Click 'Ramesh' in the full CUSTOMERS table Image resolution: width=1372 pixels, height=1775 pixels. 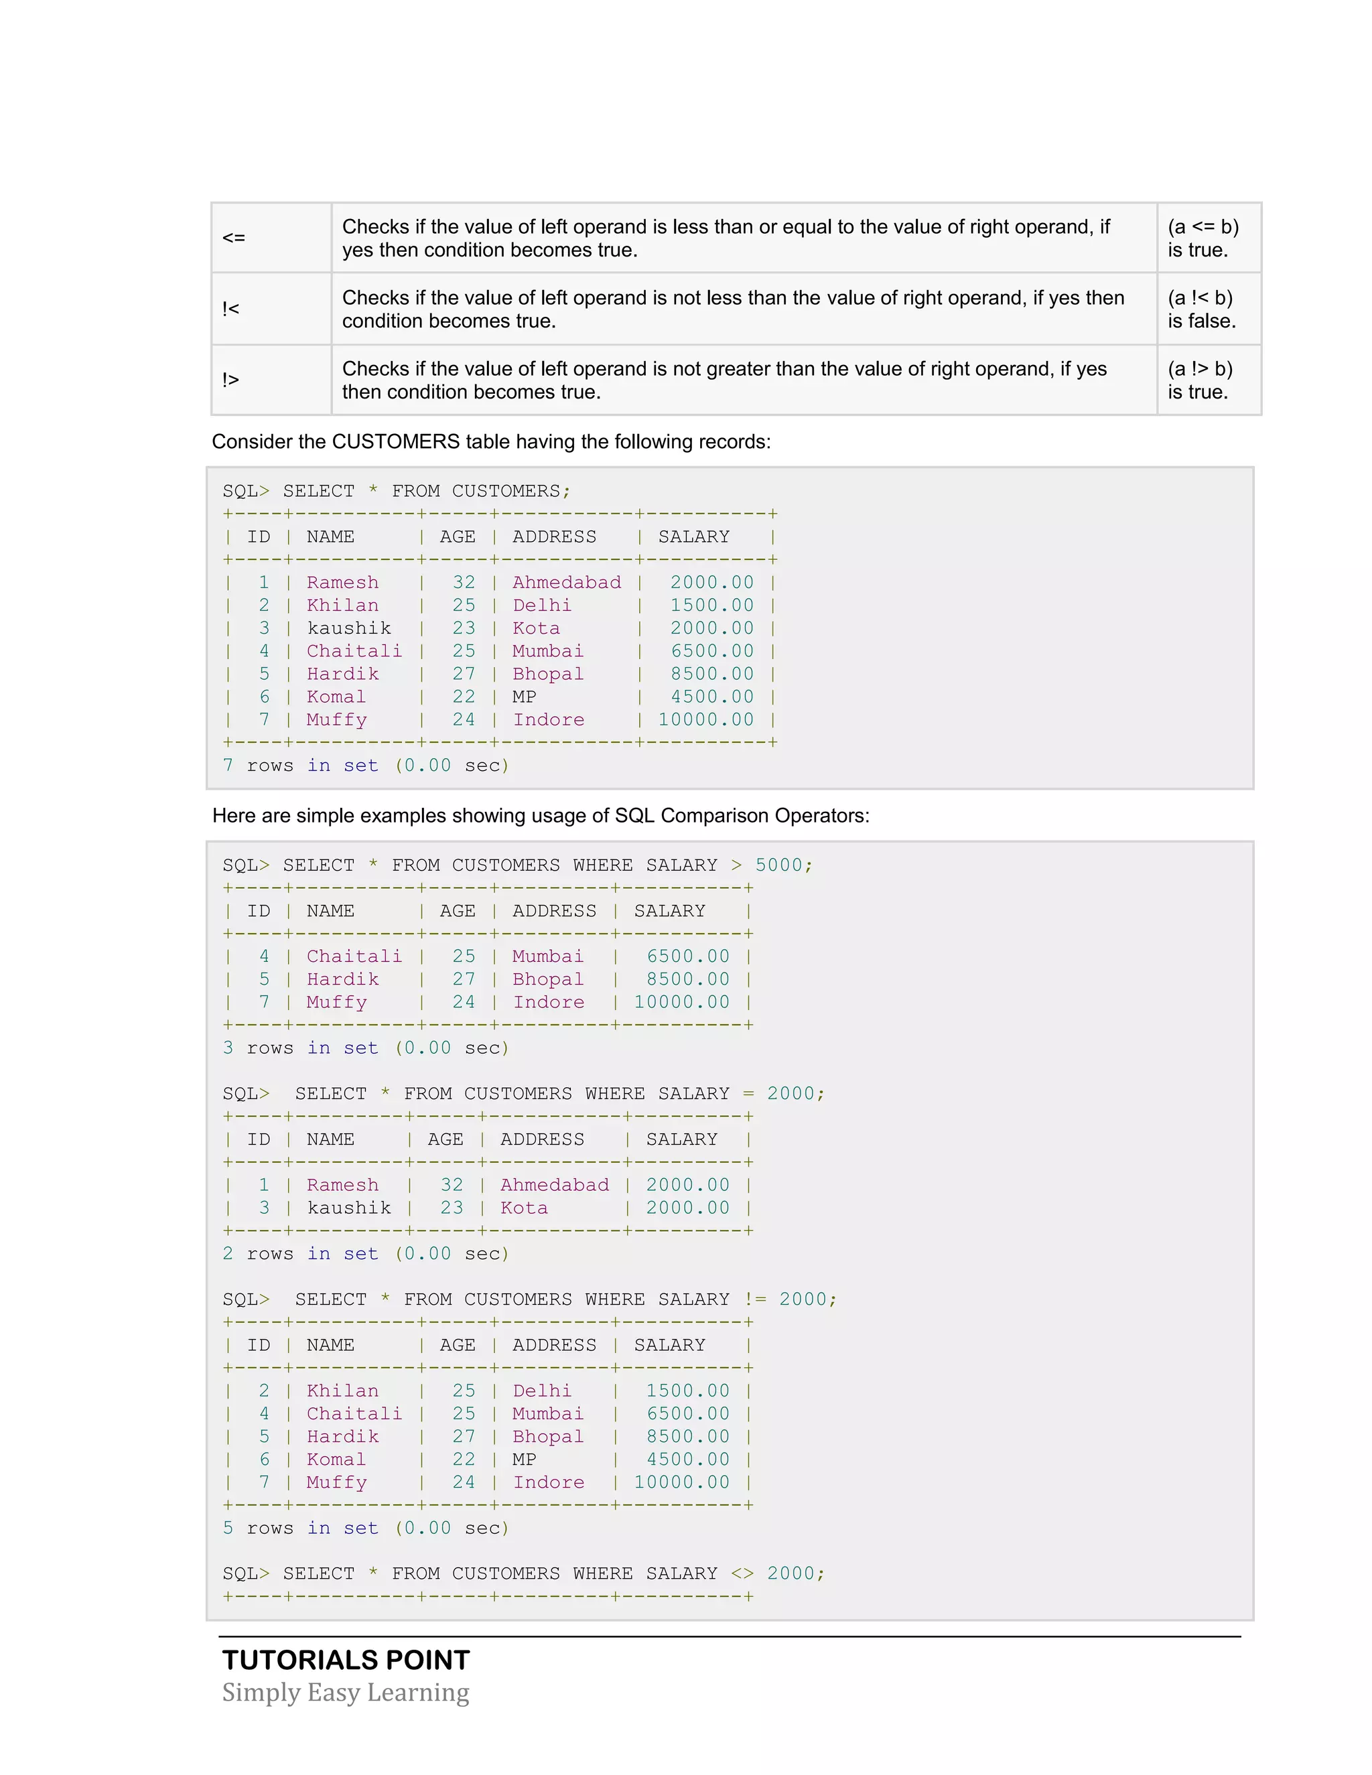342,582
